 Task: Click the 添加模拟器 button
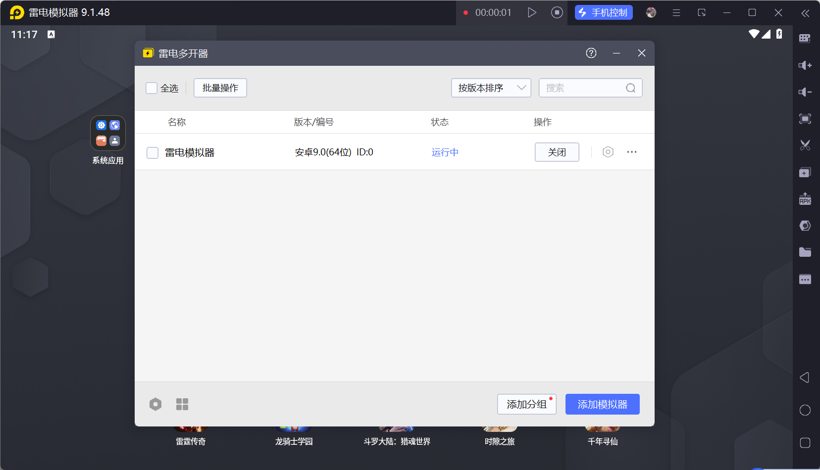pyautogui.click(x=602, y=404)
